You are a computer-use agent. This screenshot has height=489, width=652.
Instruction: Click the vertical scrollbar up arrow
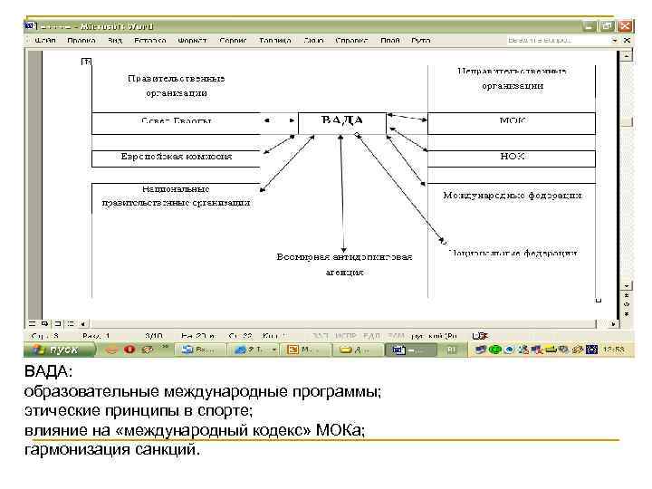(x=627, y=55)
